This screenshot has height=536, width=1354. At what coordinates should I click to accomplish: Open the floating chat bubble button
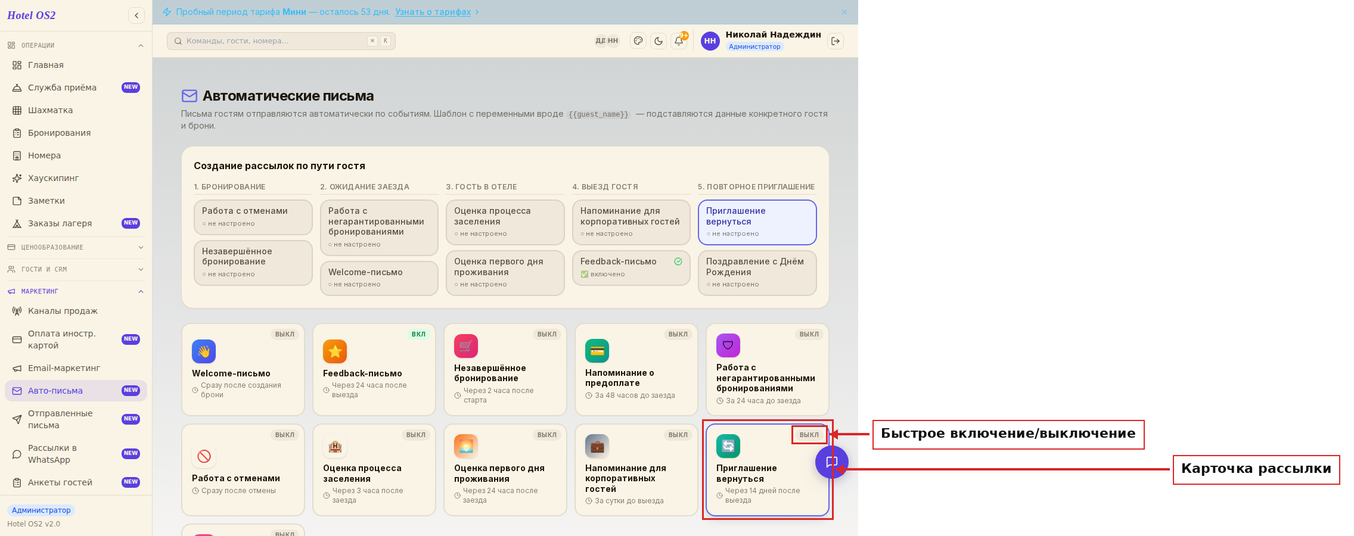coord(832,462)
